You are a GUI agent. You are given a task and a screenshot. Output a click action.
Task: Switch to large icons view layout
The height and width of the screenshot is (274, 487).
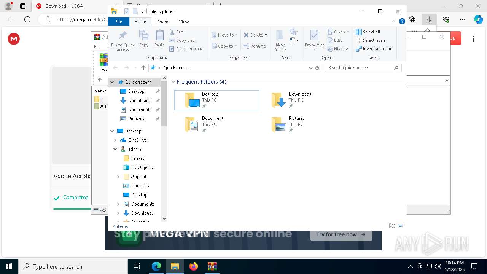pos(400,226)
